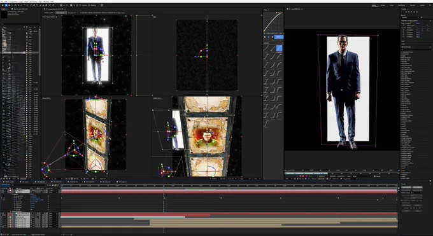Jump to first frame in Preview panel
Viewport: 433px width, 236px height.
click(406, 12)
